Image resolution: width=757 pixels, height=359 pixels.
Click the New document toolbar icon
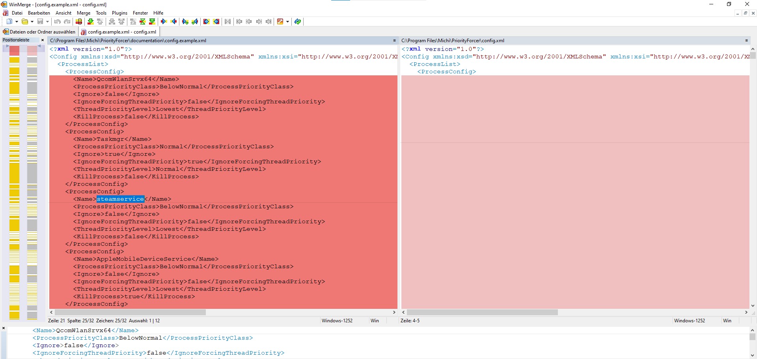pos(9,22)
